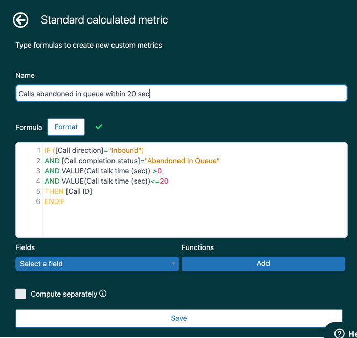Click the ENDIF line in formula
The image size is (357, 338).
55,201
